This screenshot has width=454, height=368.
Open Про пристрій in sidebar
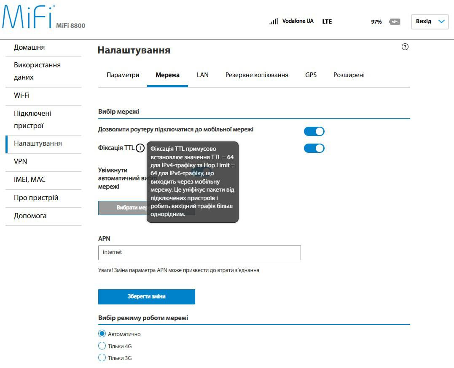coord(43,198)
